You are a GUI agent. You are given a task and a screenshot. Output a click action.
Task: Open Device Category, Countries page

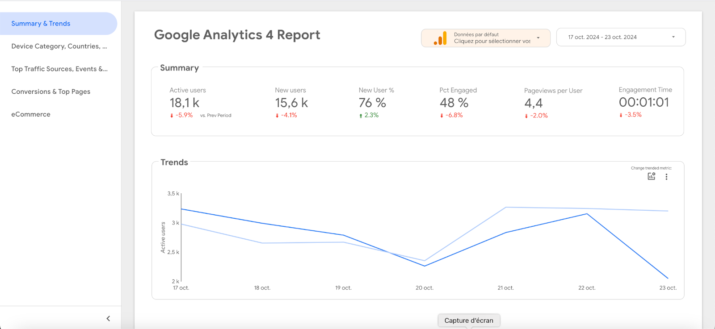pos(59,46)
